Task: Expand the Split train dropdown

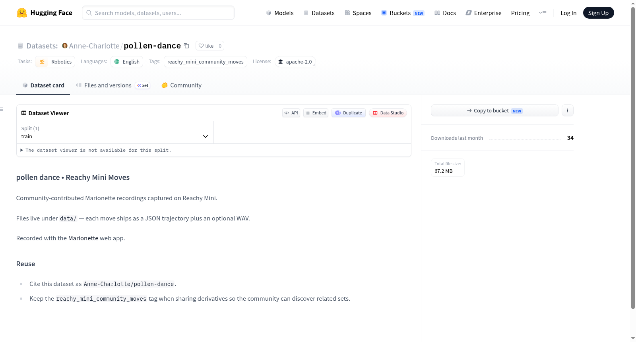Action: 115,132
